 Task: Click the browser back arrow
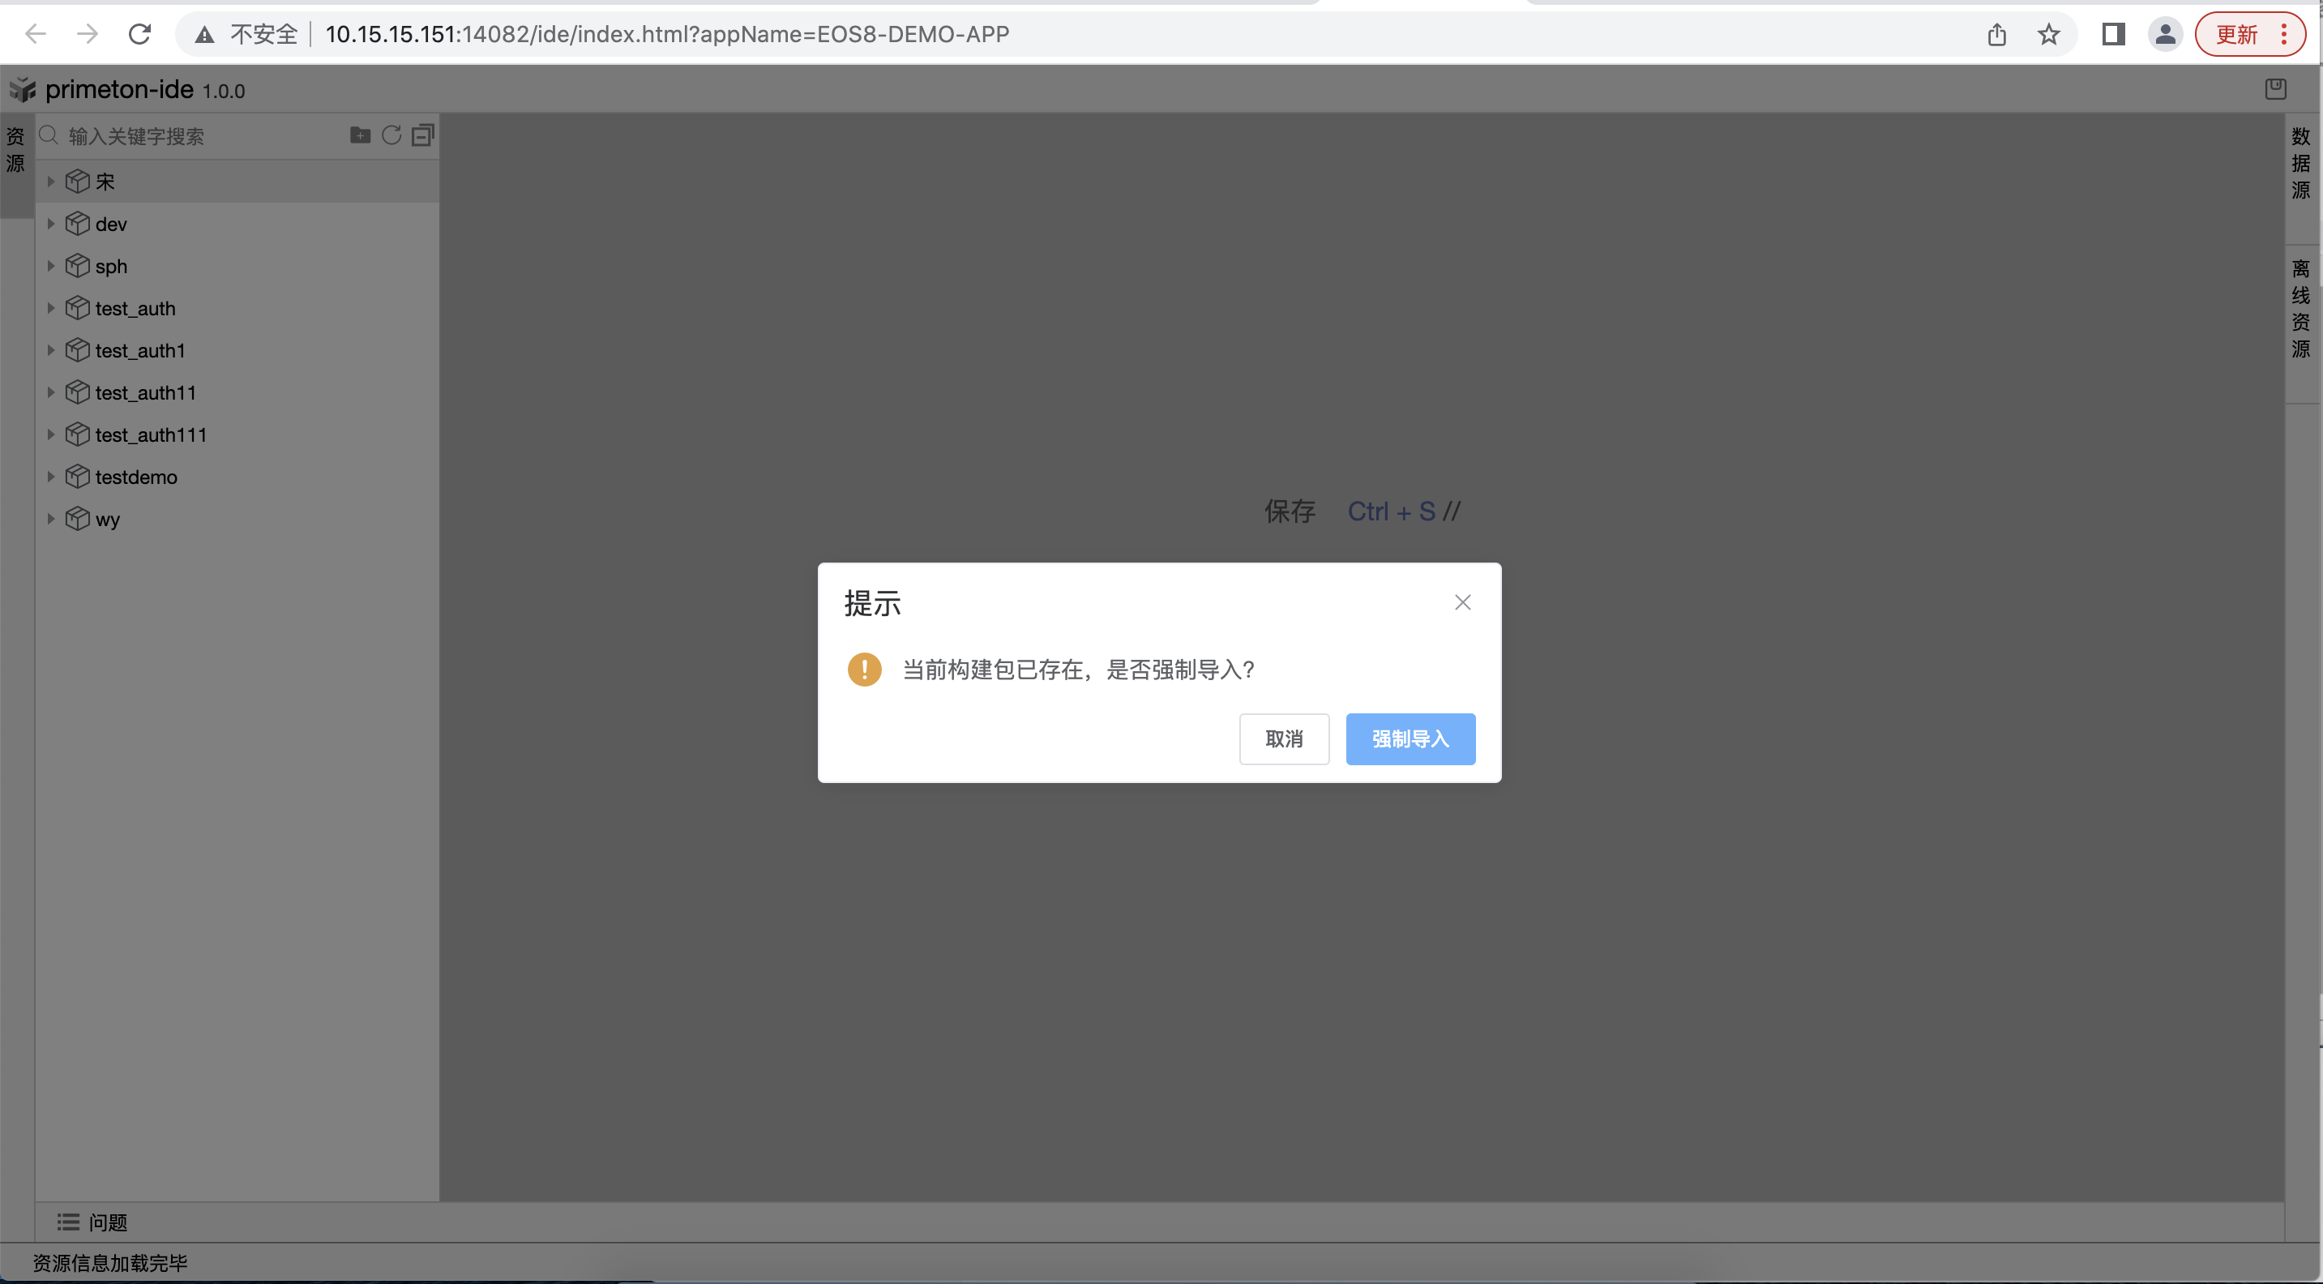pyautogui.click(x=35, y=34)
